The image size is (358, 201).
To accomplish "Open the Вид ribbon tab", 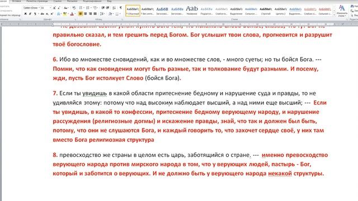I will pyautogui.click(x=109, y=1).
